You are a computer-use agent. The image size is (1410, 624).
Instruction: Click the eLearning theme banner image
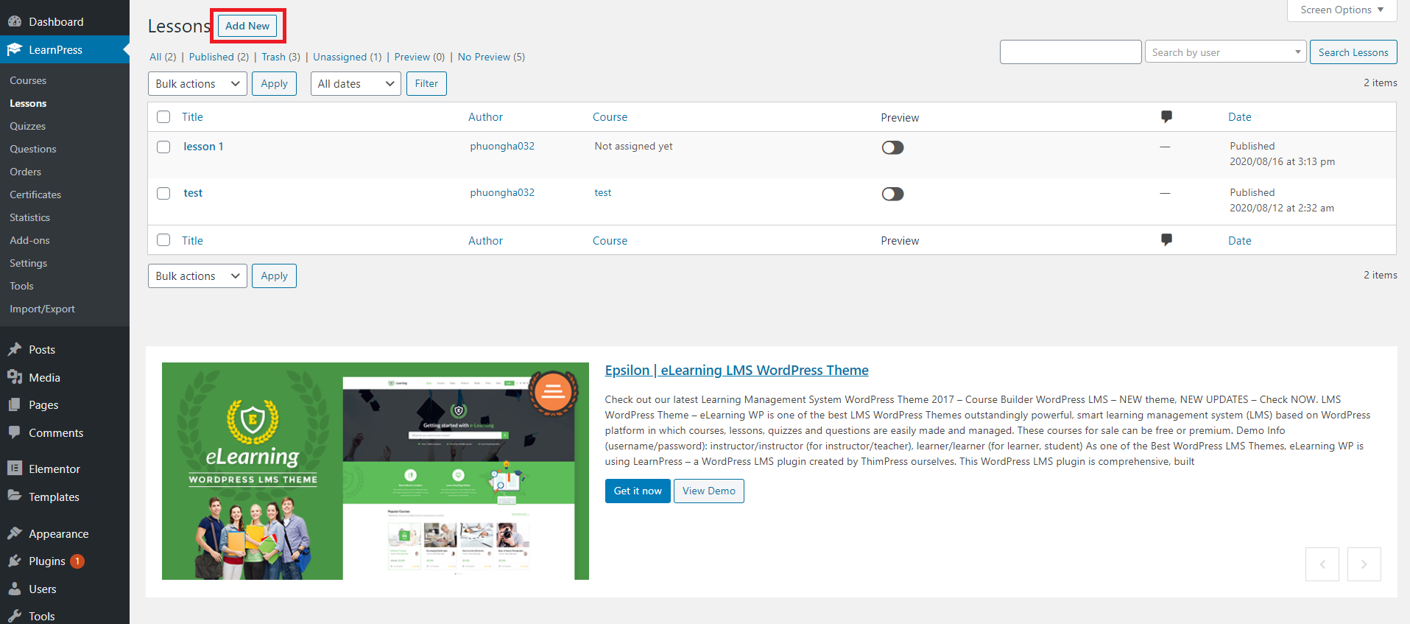pyautogui.click(x=376, y=471)
